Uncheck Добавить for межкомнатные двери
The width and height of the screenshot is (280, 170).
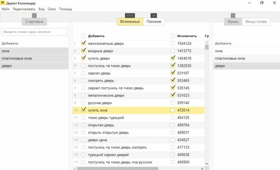tap(83, 43)
